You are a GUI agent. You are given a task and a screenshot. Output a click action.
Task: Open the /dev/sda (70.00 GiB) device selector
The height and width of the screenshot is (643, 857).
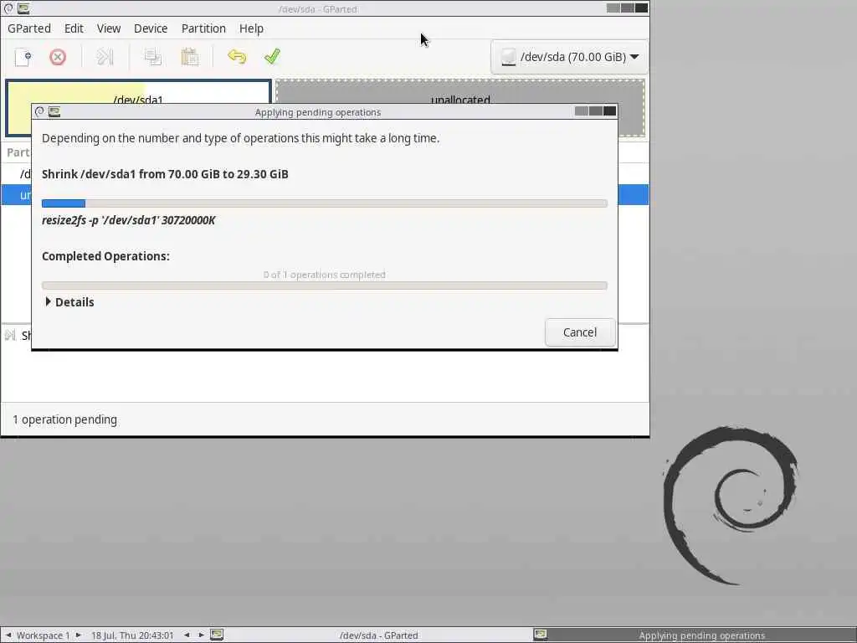click(569, 57)
